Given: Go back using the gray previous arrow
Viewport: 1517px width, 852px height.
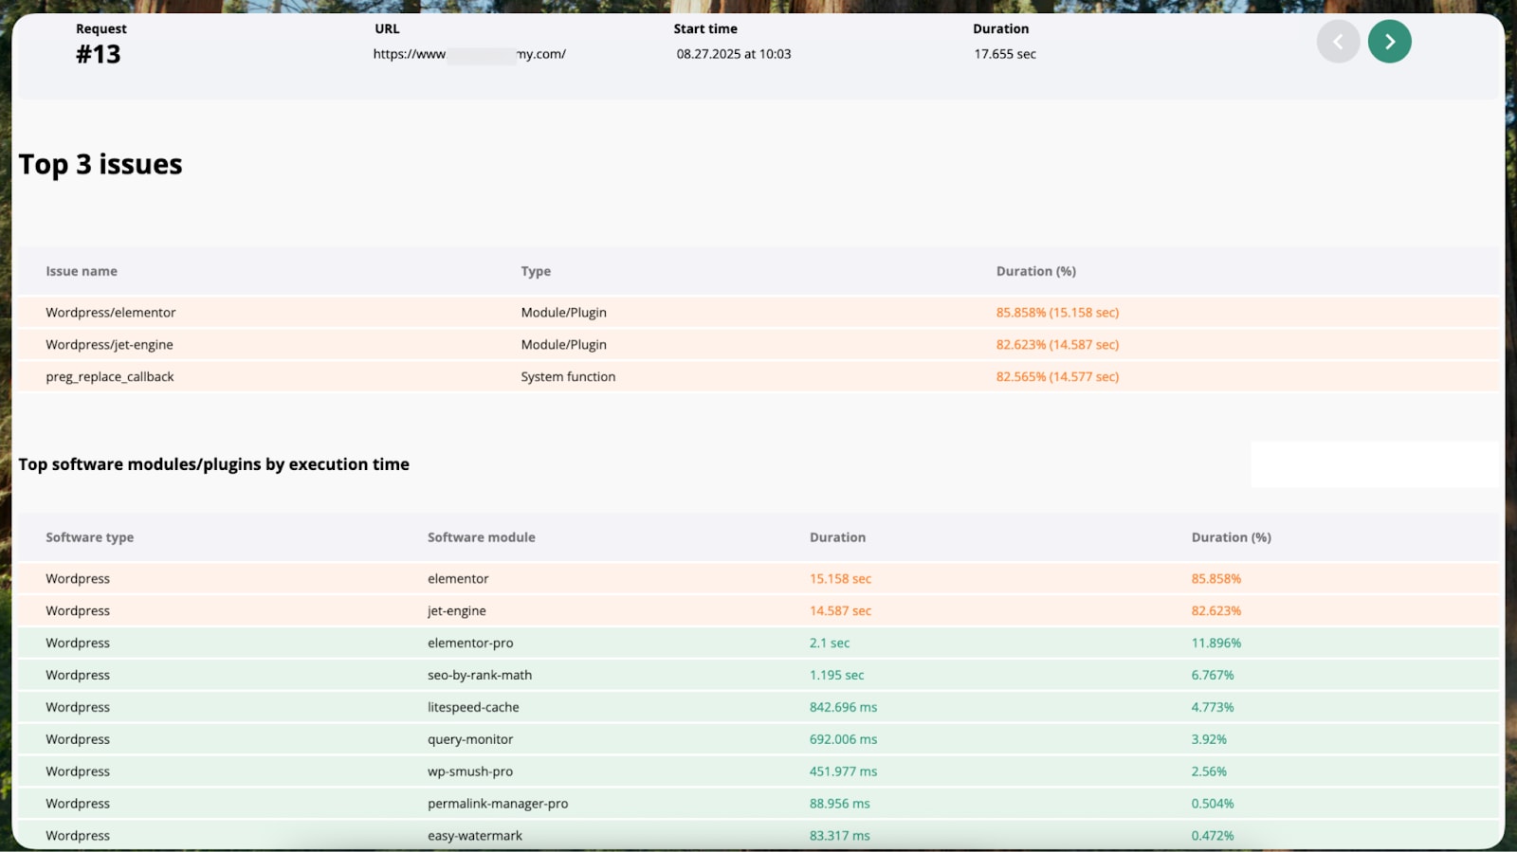Looking at the screenshot, I should 1338,42.
